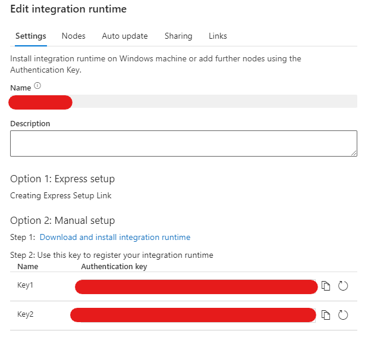Go to the Auto update tab
Screen dimensions: 368x340
[124, 36]
